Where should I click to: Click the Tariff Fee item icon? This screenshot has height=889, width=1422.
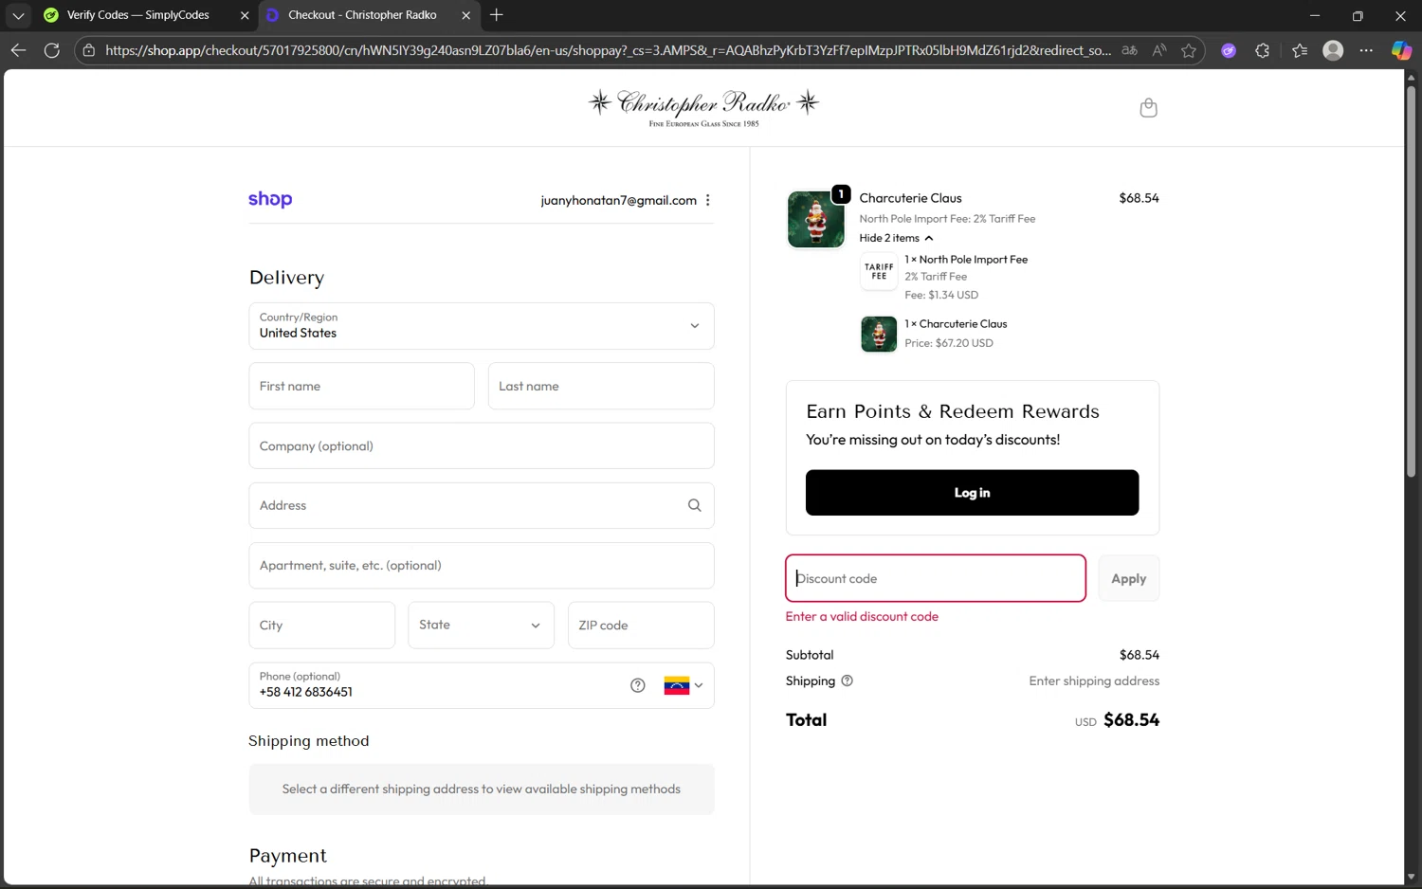click(x=879, y=272)
